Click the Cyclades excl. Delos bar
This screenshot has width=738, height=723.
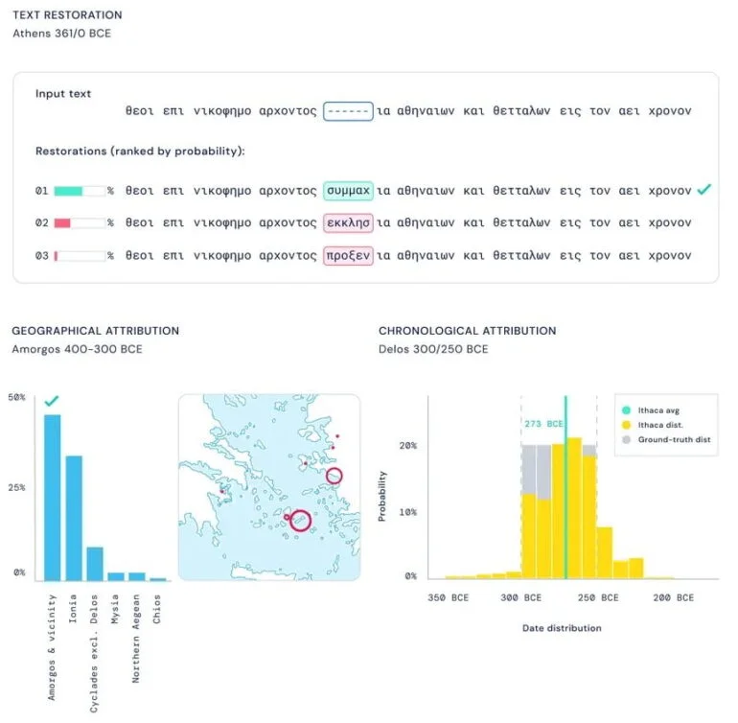coord(95,564)
